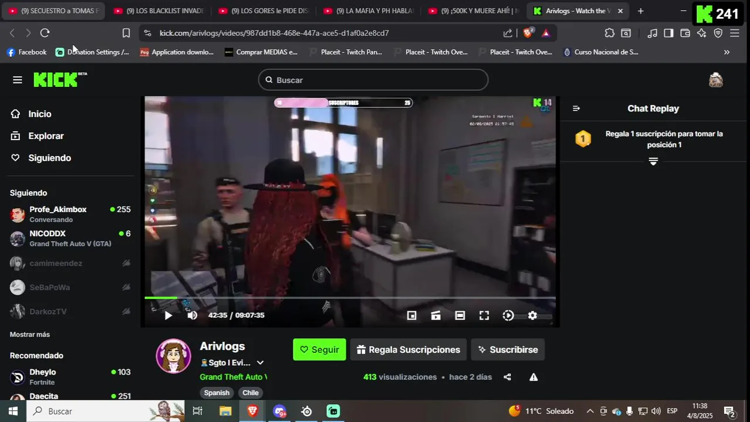Open Grand Theft Auto V category link
The width and height of the screenshot is (750, 422).
(233, 377)
